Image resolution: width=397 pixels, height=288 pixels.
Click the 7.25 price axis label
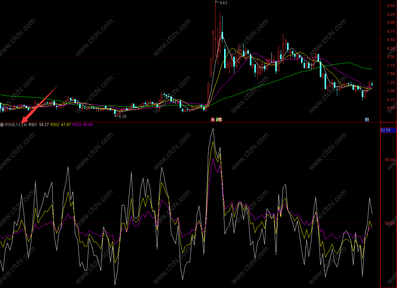coord(391,82)
